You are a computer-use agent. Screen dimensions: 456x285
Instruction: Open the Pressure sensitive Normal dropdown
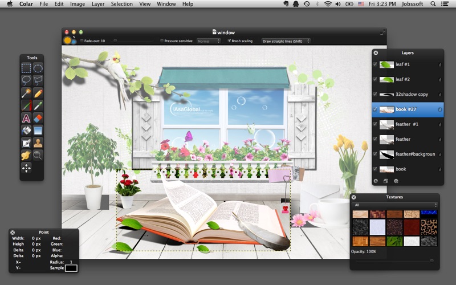pos(209,41)
